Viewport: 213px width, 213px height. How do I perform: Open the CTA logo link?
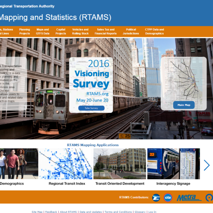[168, 197]
